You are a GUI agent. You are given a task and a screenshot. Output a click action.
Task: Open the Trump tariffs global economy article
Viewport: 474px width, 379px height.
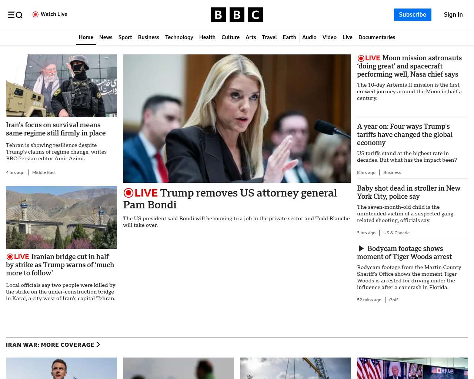tap(405, 134)
